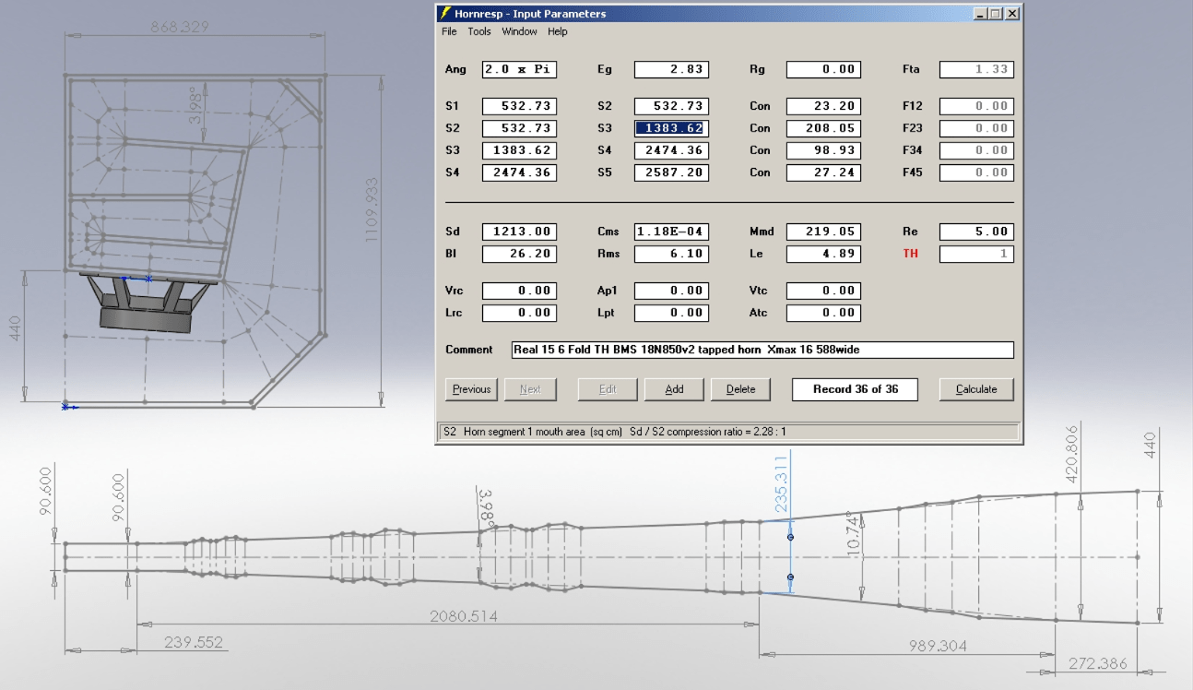Select the Rms field showing 6.10
This screenshot has width=1193, height=690.
(x=671, y=254)
